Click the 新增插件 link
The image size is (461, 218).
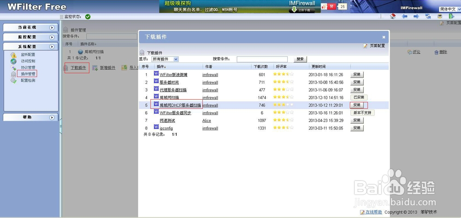107,68
